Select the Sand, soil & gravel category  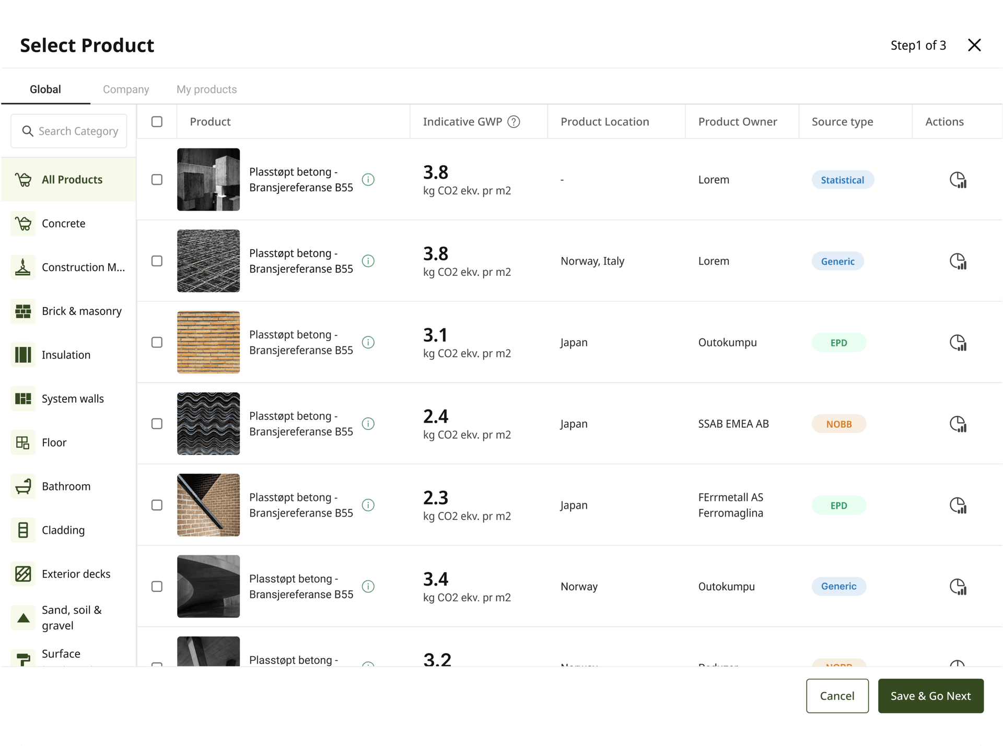tap(68, 618)
